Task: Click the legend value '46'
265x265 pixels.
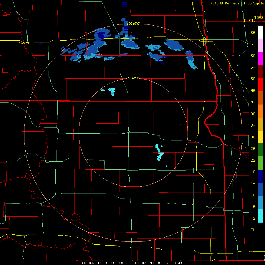Action: click(253, 91)
